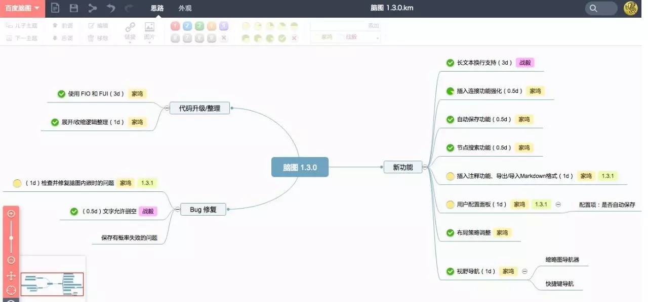The height and width of the screenshot is (302, 648).
Task: Insert a child topic via 儿子主题
Action: 21,25
